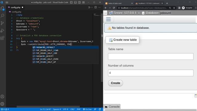Close the Index of /pdo-curd tab

(132, 3)
